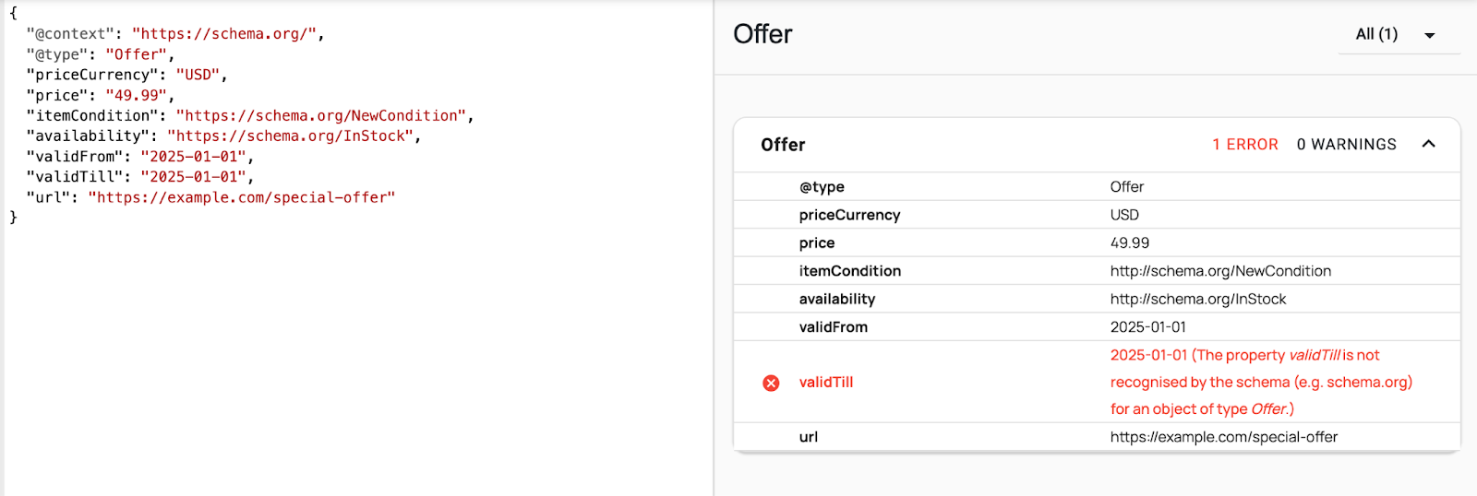Select the validTill property row name
Viewport: 1477px width, 496px height.
pyautogui.click(x=826, y=383)
